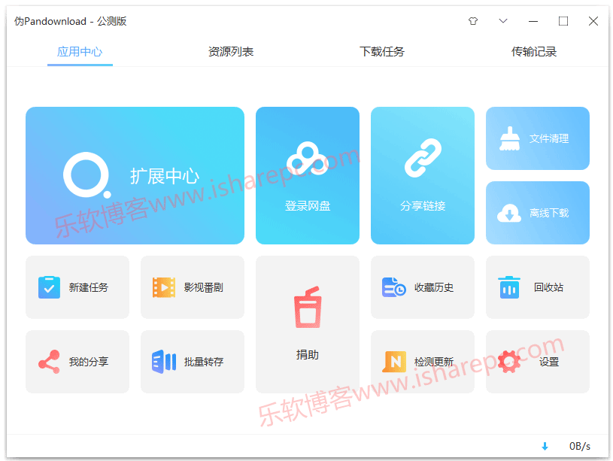This screenshot has width=613, height=461.
Task: Open the 批量转存 batch transfer icon
Action: (x=164, y=362)
